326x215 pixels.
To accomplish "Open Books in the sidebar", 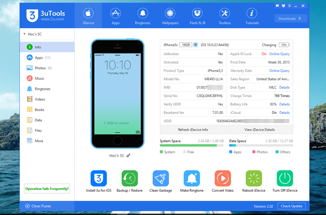I will 47,110.
